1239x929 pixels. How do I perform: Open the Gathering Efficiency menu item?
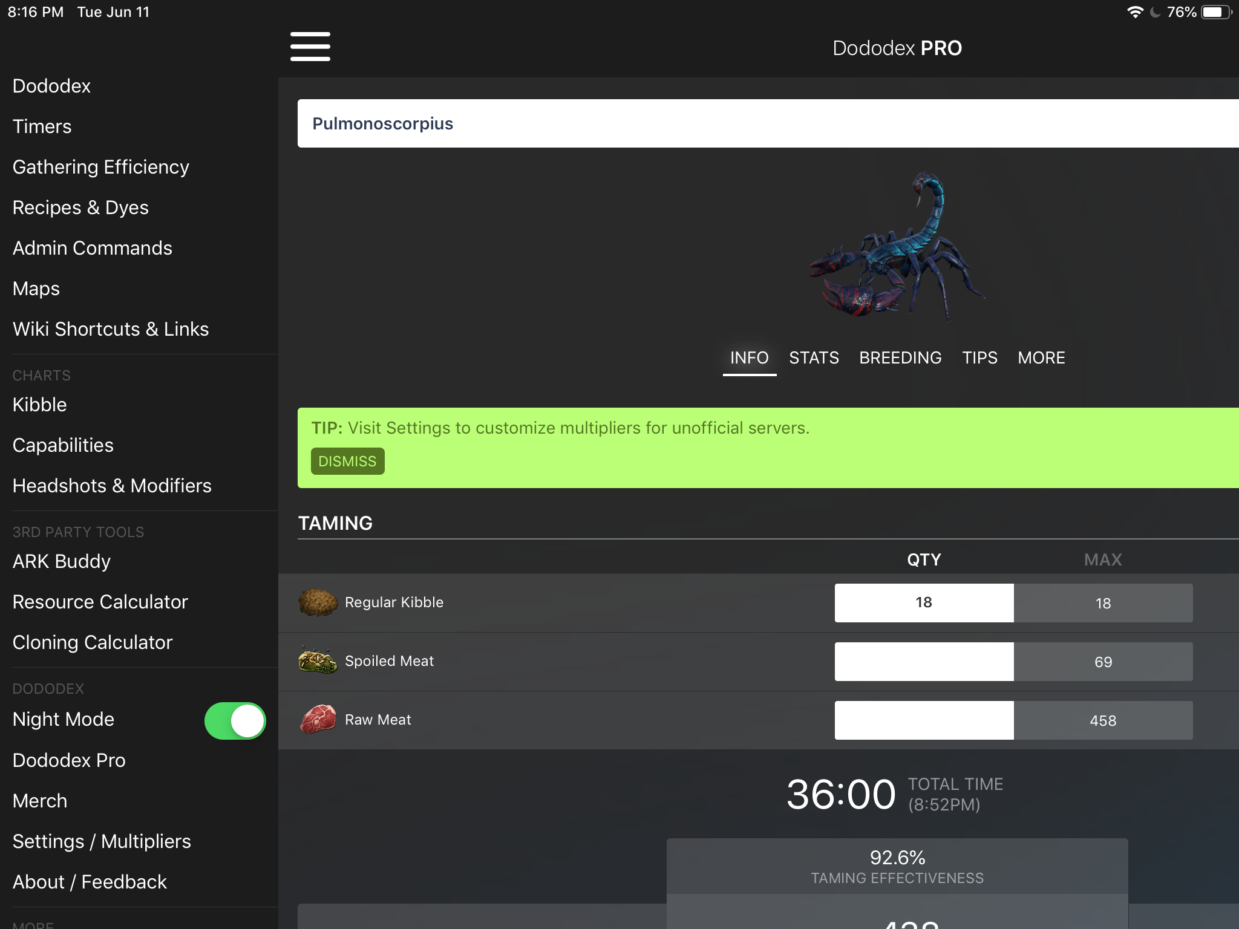pyautogui.click(x=100, y=167)
